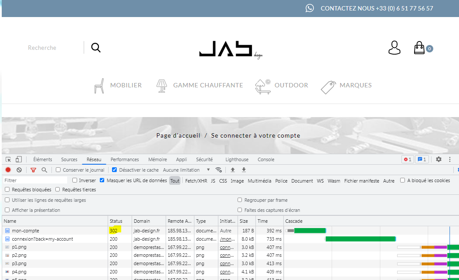
Task: Filter requests by Fetch/XHR
Action: click(196, 181)
